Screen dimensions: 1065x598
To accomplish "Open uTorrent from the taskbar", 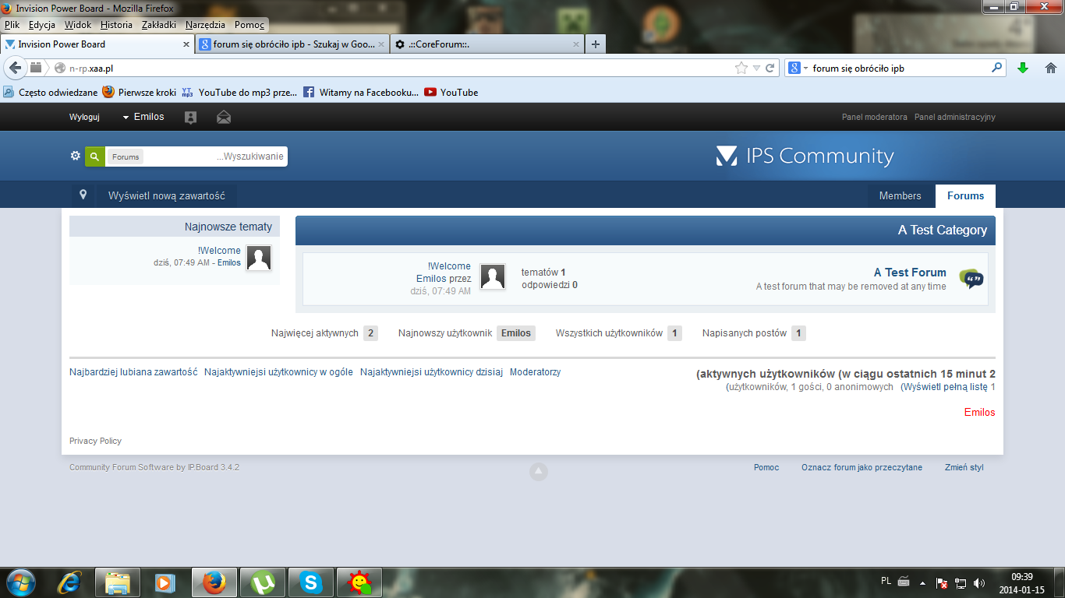I will click(x=263, y=582).
